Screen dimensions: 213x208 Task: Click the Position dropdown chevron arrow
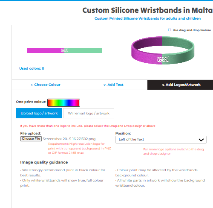point(201,140)
